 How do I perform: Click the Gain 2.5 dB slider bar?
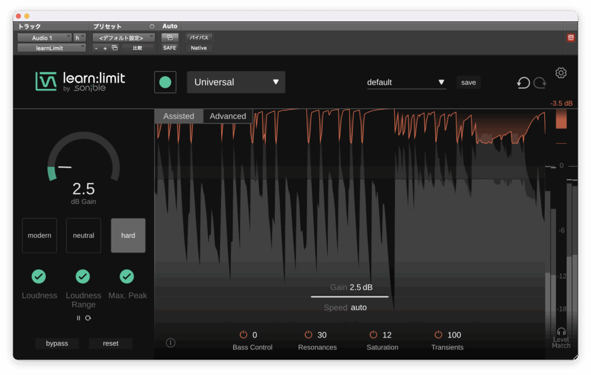click(350, 297)
